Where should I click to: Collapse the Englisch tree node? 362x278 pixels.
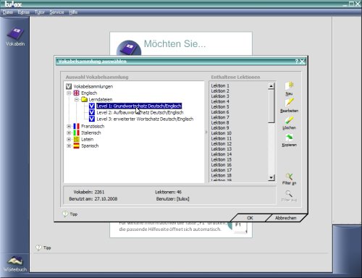pos(69,93)
